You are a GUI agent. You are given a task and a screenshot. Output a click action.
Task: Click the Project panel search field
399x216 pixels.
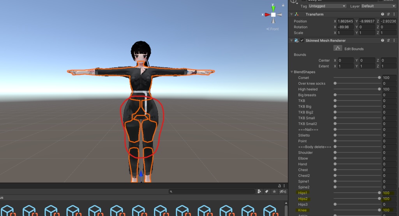[x=212, y=191]
